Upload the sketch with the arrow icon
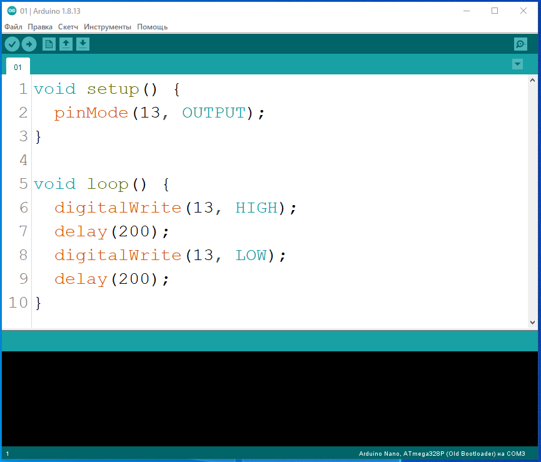 [29, 44]
